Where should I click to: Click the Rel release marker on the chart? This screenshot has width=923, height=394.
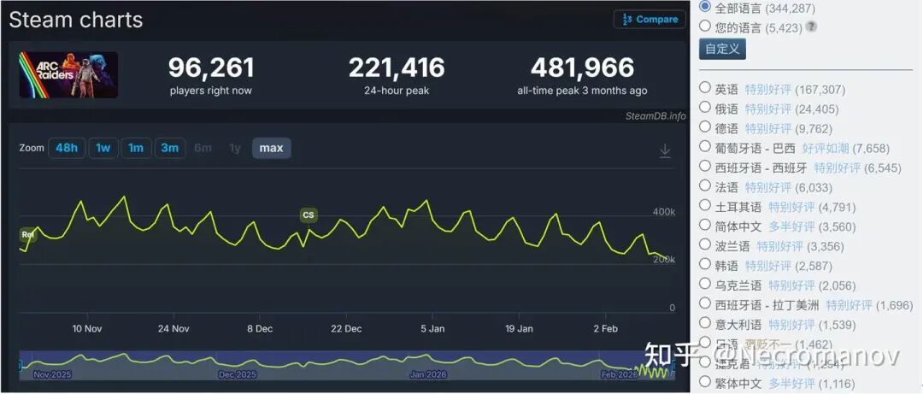(x=27, y=234)
